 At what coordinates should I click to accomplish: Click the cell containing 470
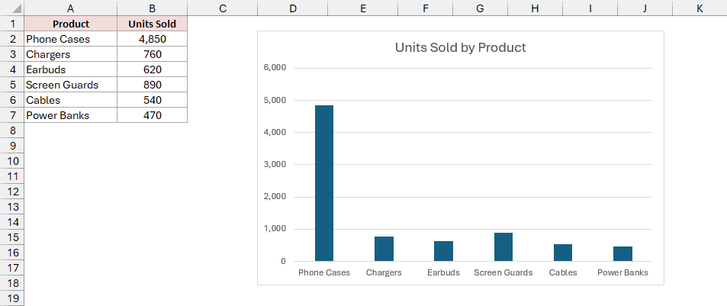point(152,115)
